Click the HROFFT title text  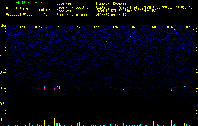tap(32, 3)
